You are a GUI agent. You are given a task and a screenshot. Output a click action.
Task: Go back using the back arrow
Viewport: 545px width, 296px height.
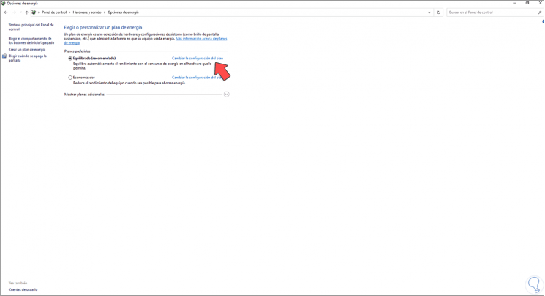pos(6,12)
